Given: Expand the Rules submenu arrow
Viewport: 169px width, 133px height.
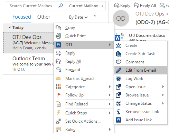Looking at the screenshot, I should coord(110,130).
